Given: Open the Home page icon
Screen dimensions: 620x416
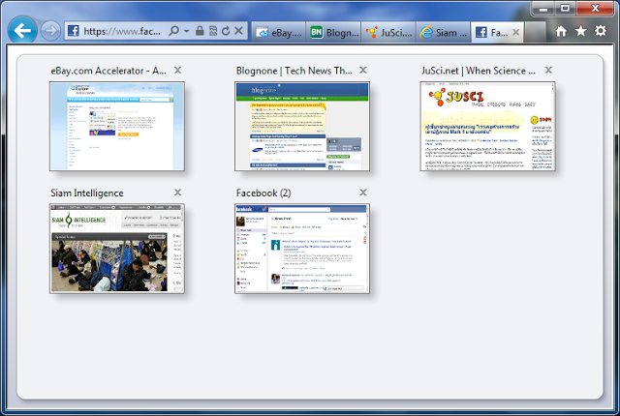Looking at the screenshot, I should click(561, 31).
